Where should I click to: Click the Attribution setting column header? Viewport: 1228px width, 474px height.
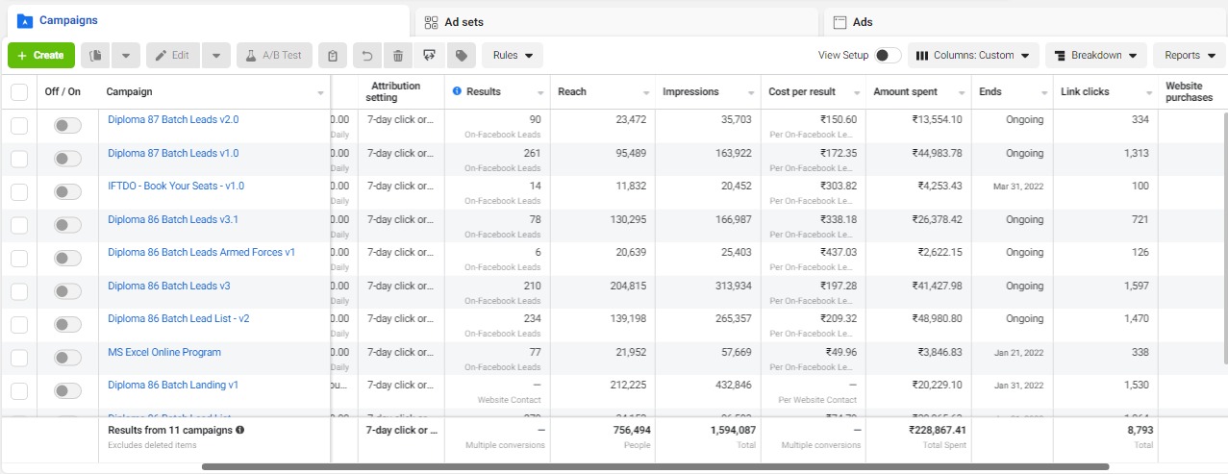tap(401, 92)
